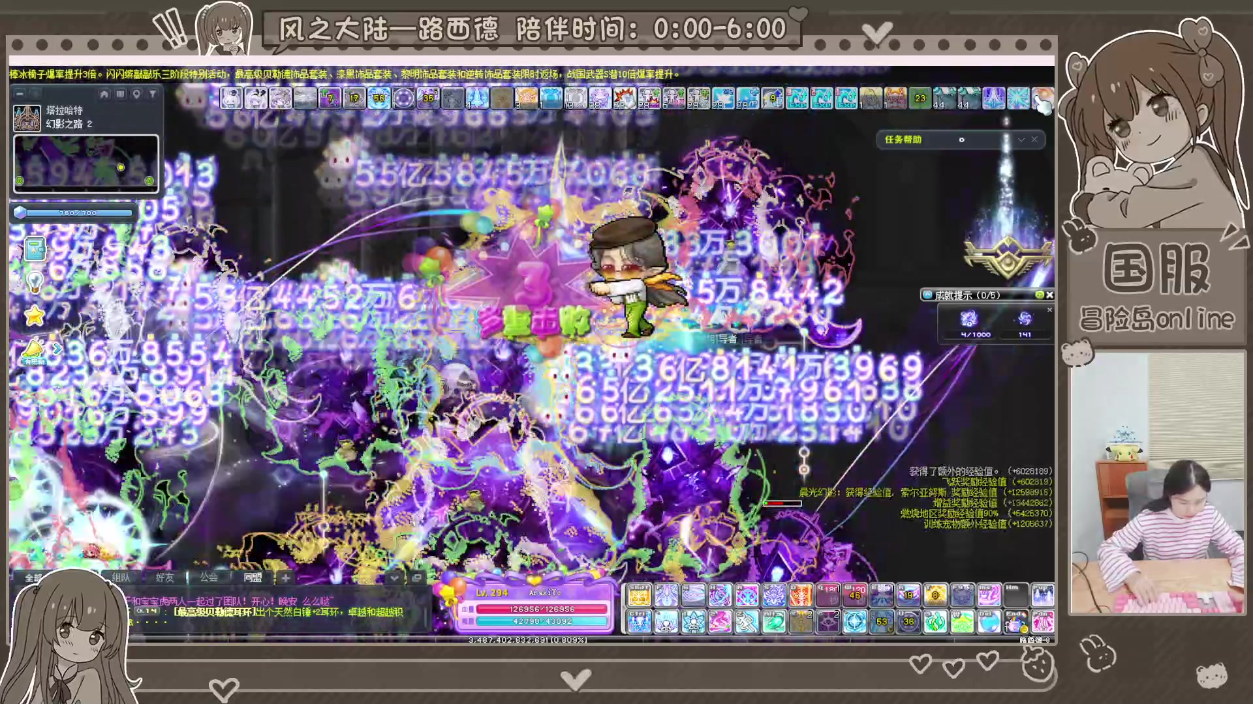This screenshot has height=704, width=1253.
Task: Open the lightbulb hint side icon
Action: point(35,282)
